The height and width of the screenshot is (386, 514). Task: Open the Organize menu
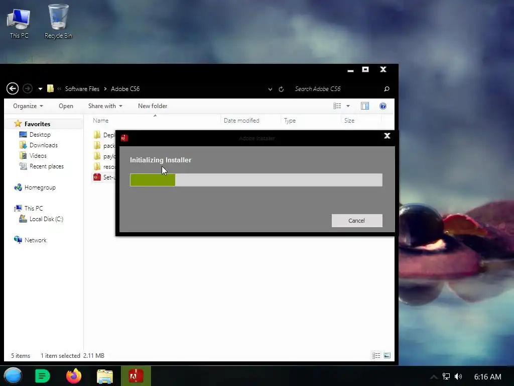(28, 106)
